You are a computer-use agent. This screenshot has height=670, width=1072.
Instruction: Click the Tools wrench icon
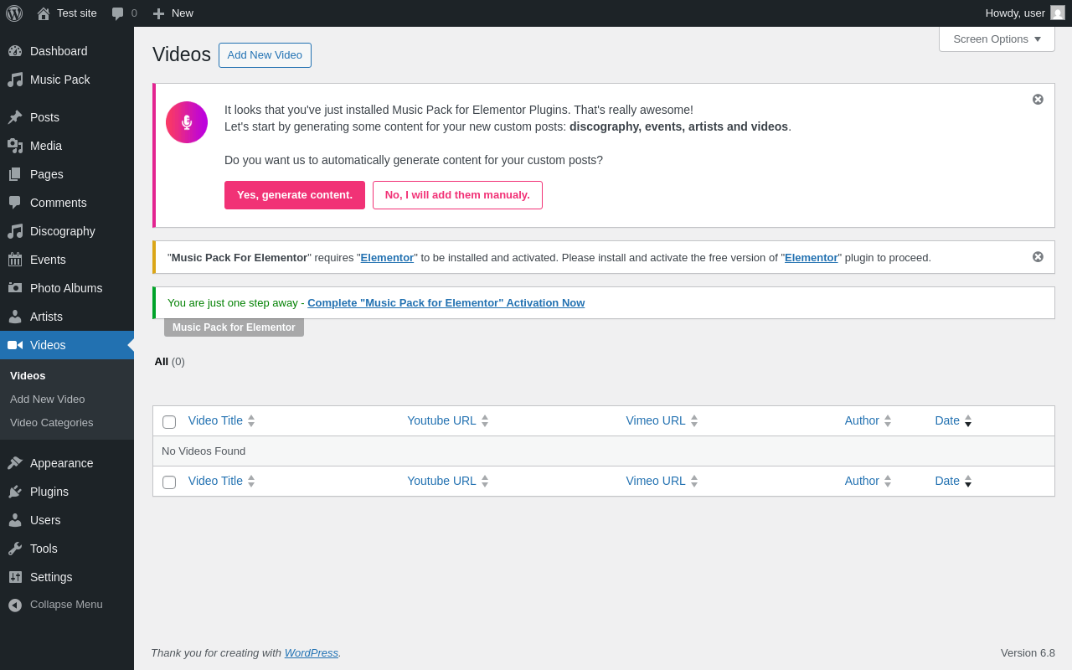coord(15,549)
